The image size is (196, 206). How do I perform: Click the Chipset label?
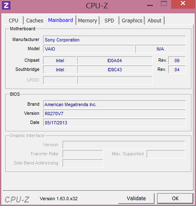(x=32, y=60)
